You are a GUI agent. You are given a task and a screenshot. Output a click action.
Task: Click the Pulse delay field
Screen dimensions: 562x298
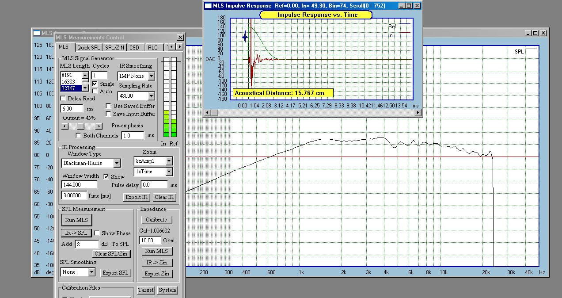click(x=154, y=185)
